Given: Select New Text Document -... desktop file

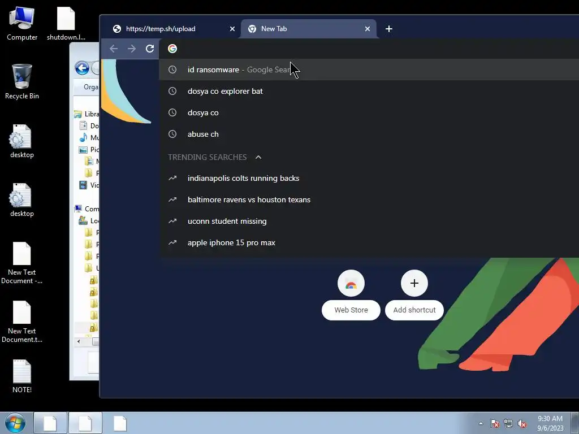Looking at the screenshot, I should [x=22, y=263].
